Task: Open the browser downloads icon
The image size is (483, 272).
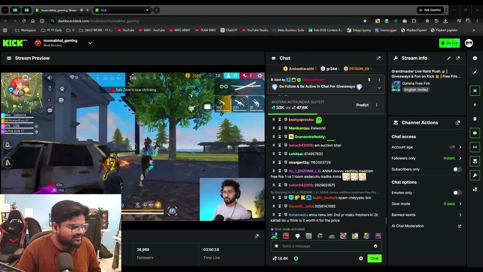Action: 446,21
